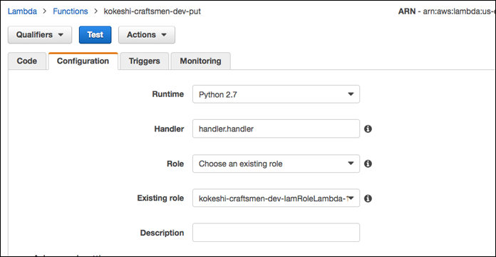The width and height of the screenshot is (496, 257).
Task: Open the Actions dropdown menu
Action: tap(147, 34)
